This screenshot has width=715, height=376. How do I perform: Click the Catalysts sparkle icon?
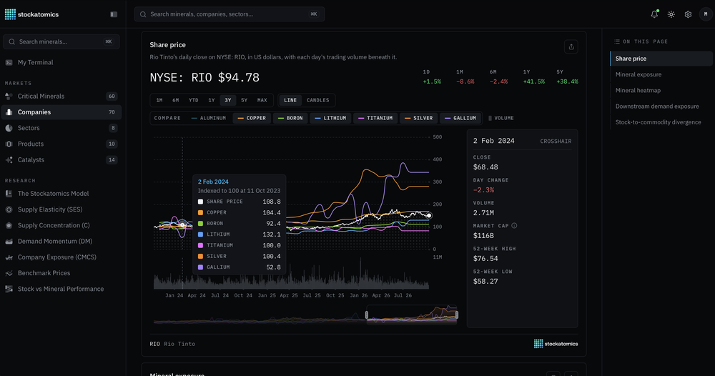pyautogui.click(x=9, y=160)
